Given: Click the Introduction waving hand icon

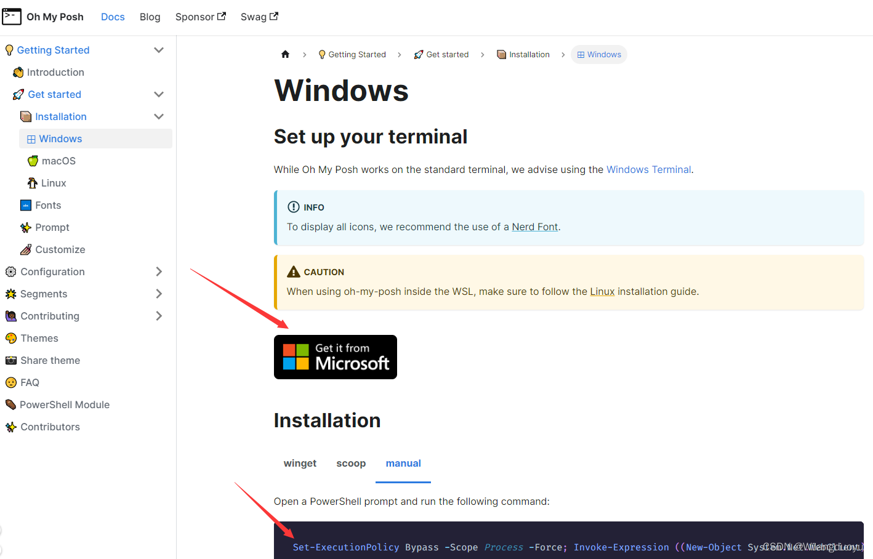Looking at the screenshot, I should pos(18,72).
